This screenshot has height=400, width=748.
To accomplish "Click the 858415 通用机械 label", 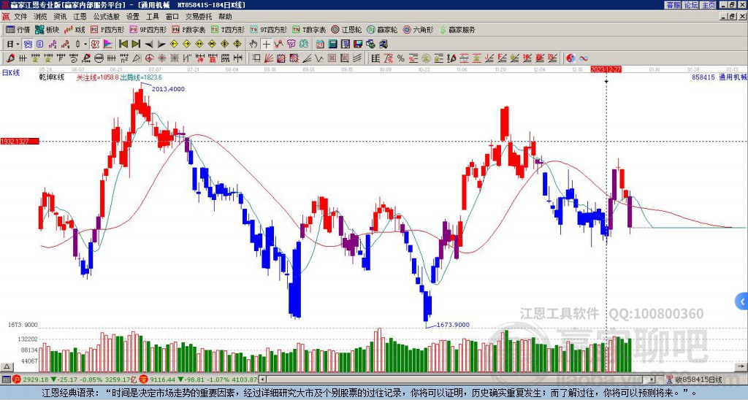I will click(720, 77).
